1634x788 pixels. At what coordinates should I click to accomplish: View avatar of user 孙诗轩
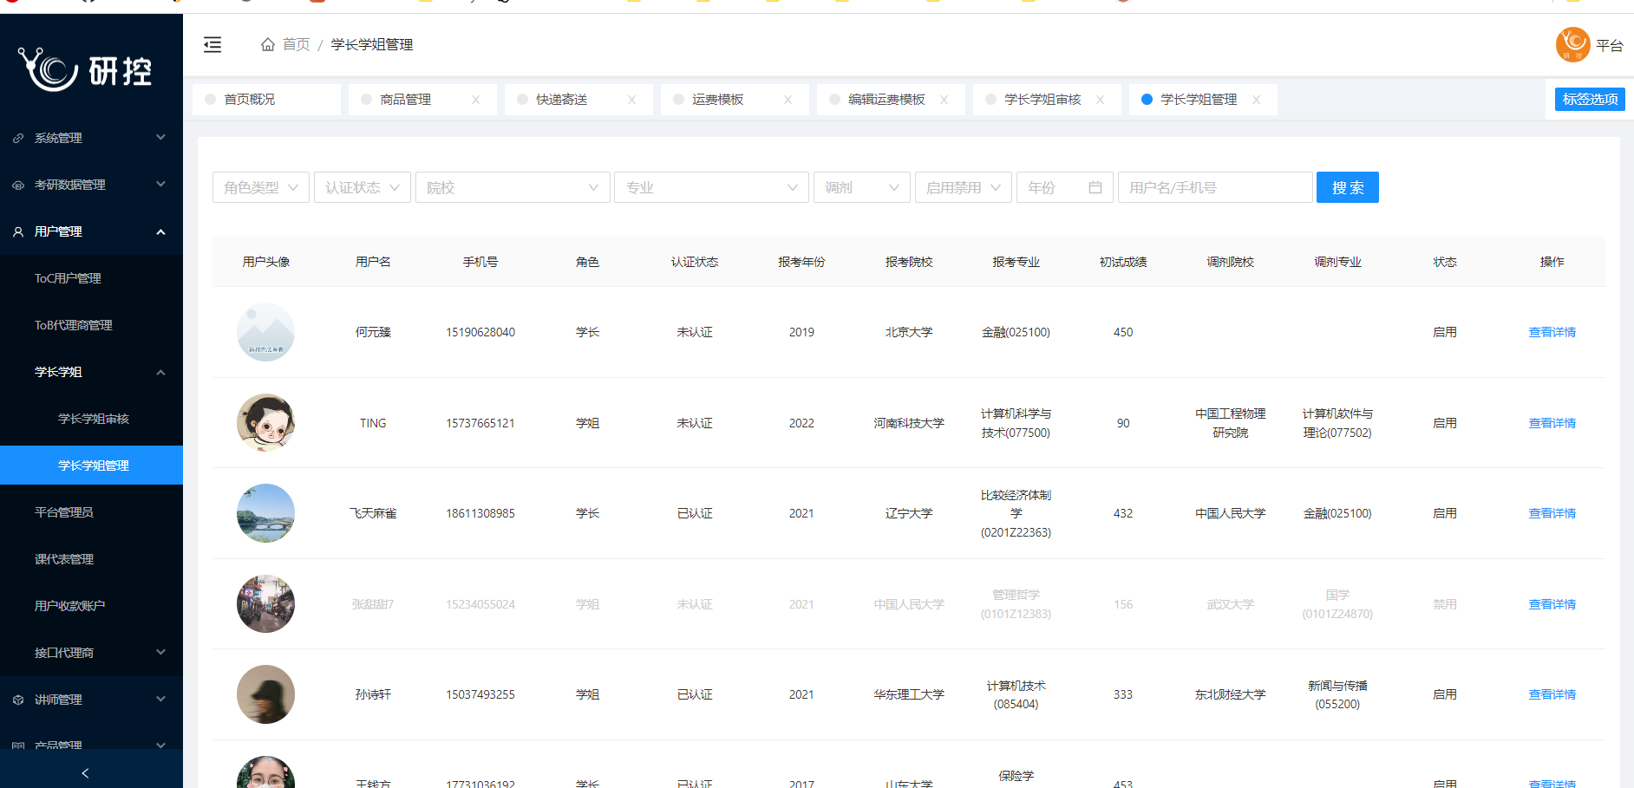click(x=265, y=694)
